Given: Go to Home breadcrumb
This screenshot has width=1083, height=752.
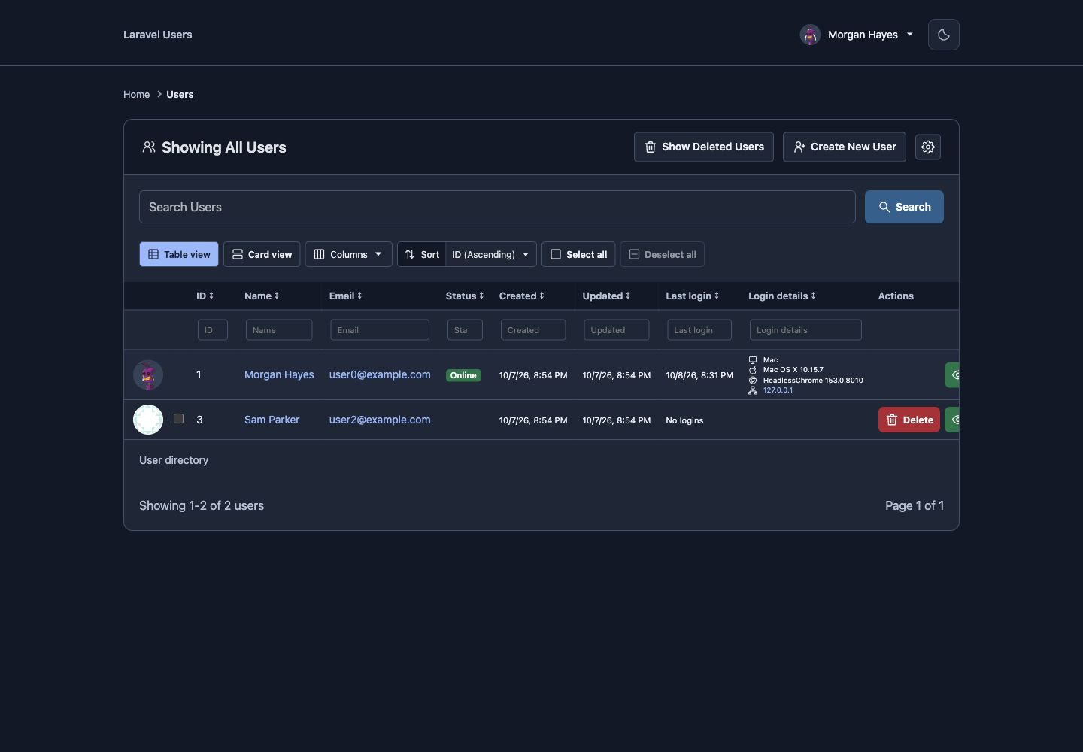Looking at the screenshot, I should point(136,94).
